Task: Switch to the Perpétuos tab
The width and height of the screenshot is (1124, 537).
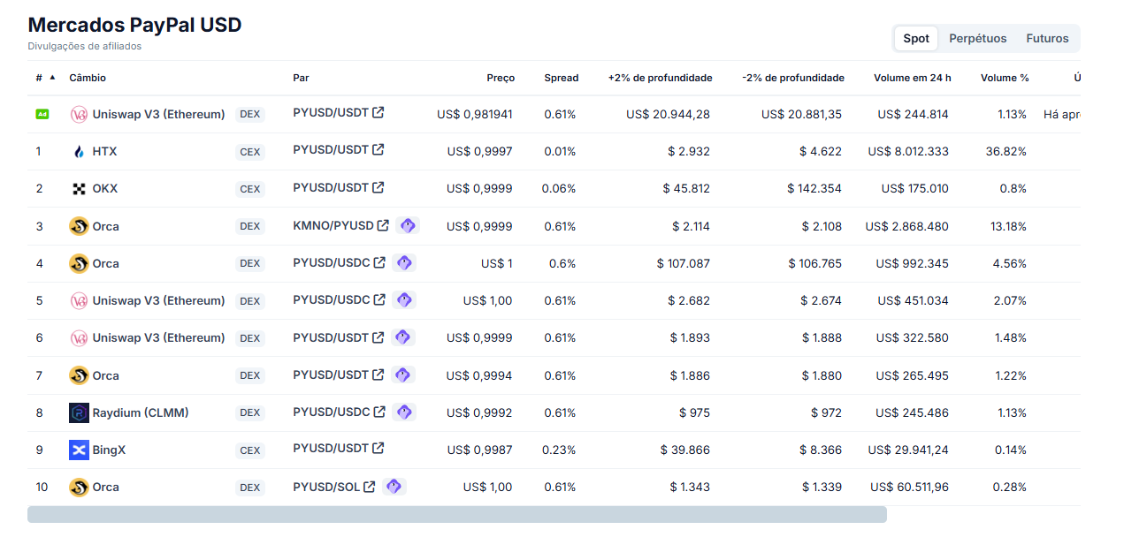Action: point(978,38)
